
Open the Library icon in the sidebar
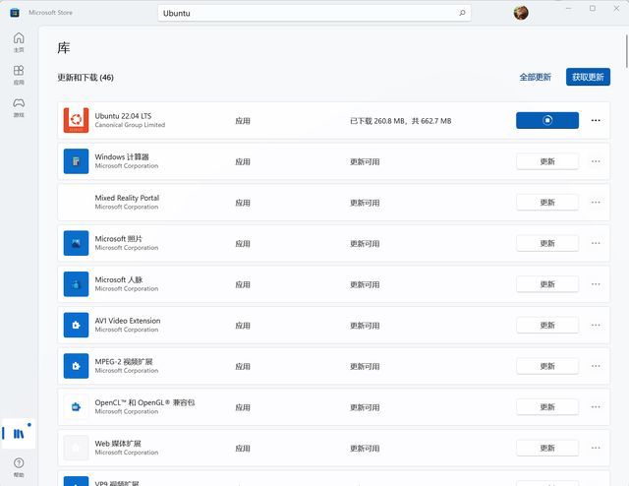pyautogui.click(x=19, y=433)
